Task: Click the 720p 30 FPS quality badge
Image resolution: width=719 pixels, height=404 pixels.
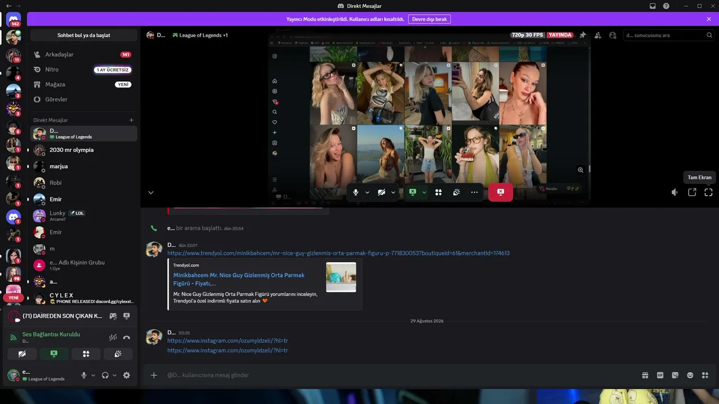Action: tap(527, 35)
